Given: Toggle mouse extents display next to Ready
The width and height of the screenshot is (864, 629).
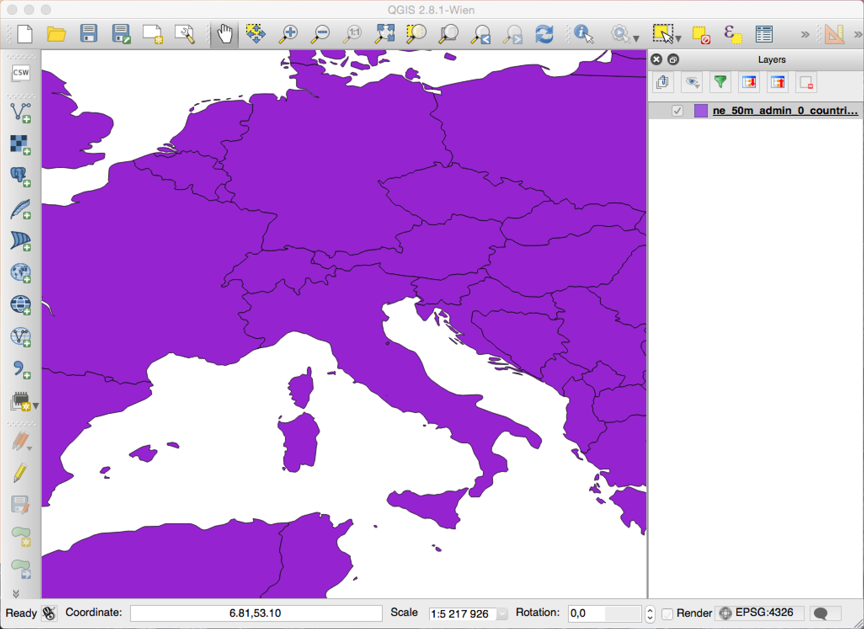Looking at the screenshot, I should tap(49, 613).
